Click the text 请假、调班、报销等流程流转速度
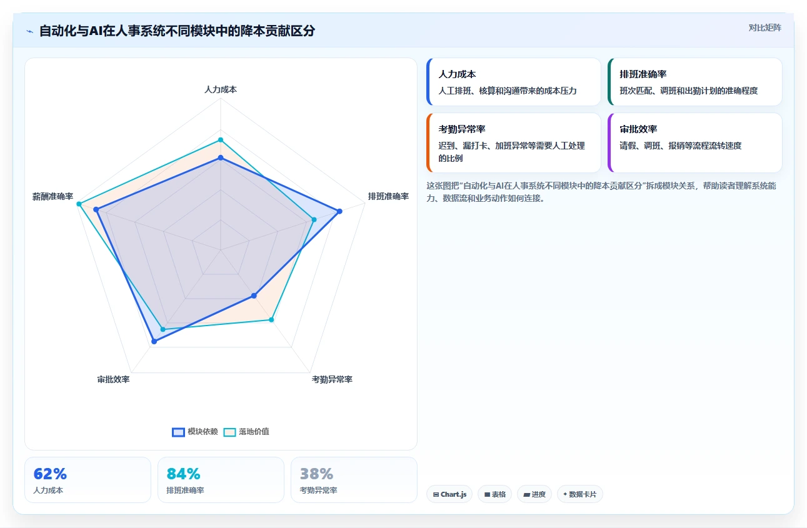The height and width of the screenshot is (528, 807). [x=680, y=146]
